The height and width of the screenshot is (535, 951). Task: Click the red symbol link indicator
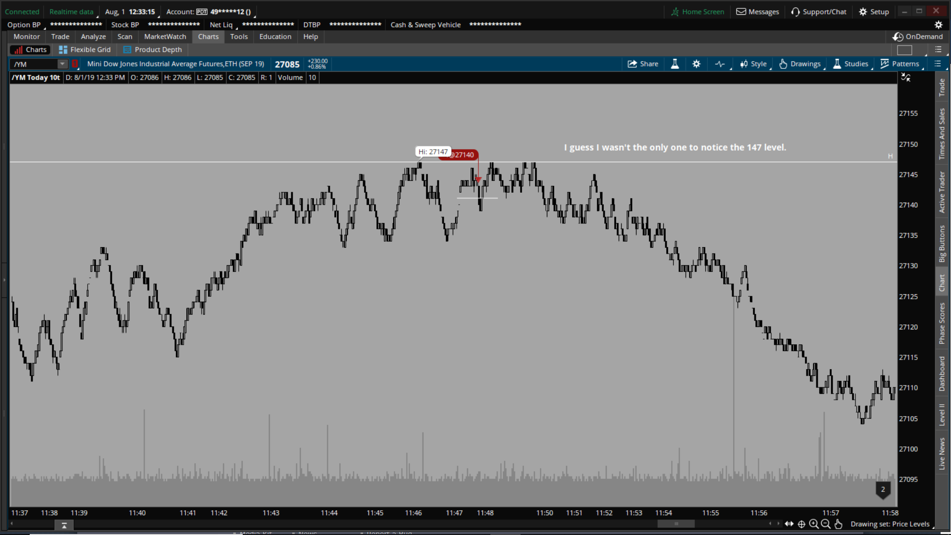(75, 64)
